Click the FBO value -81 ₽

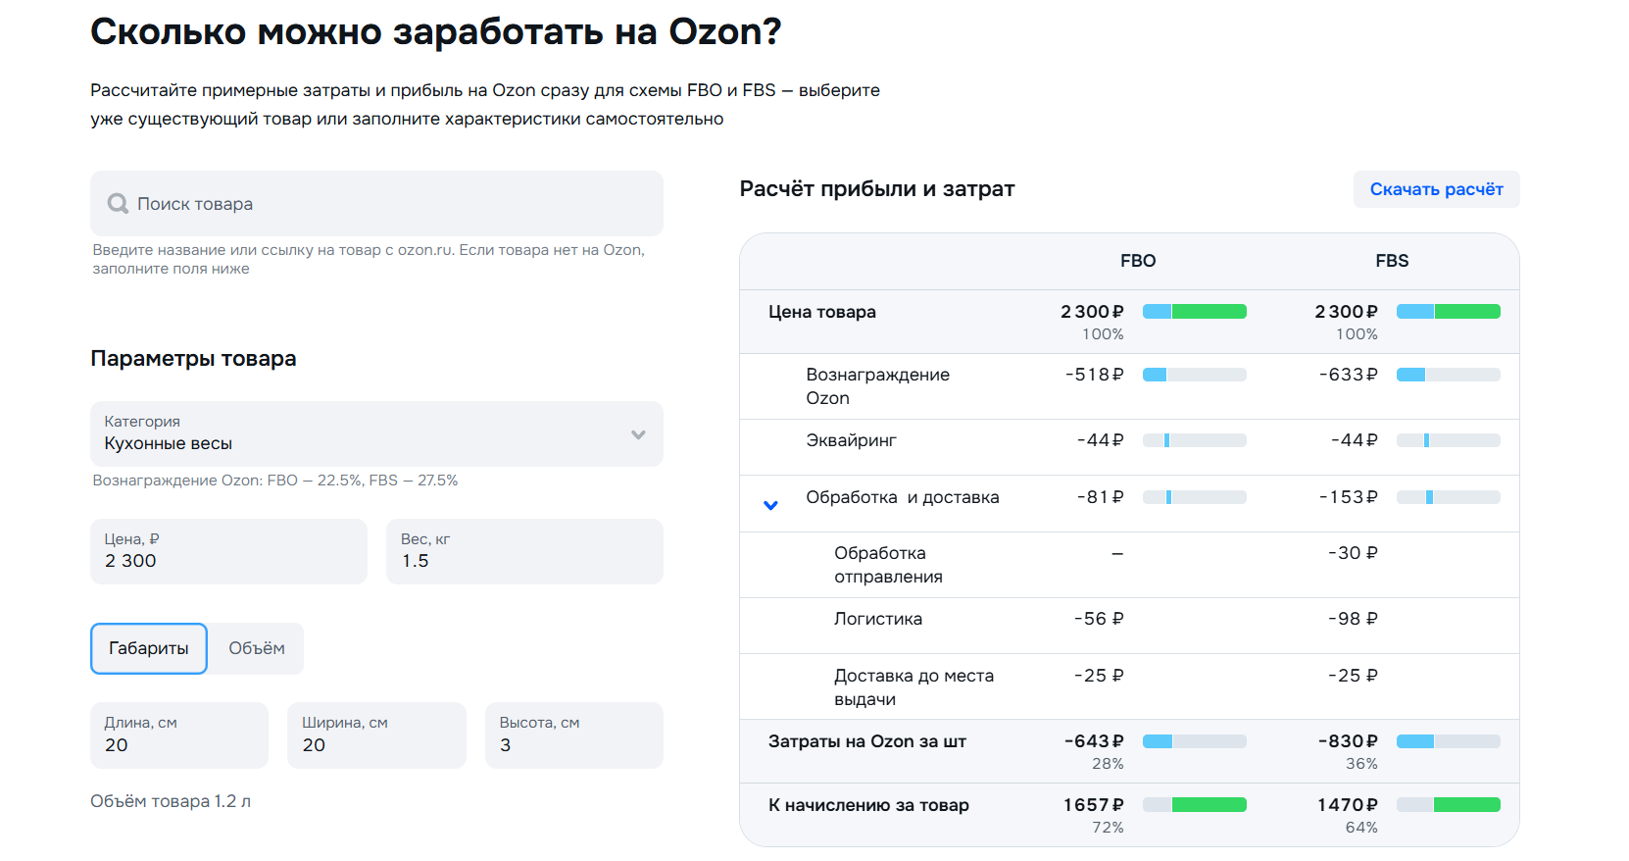(x=1101, y=497)
